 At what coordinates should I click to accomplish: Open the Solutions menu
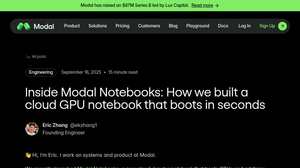[97, 26]
